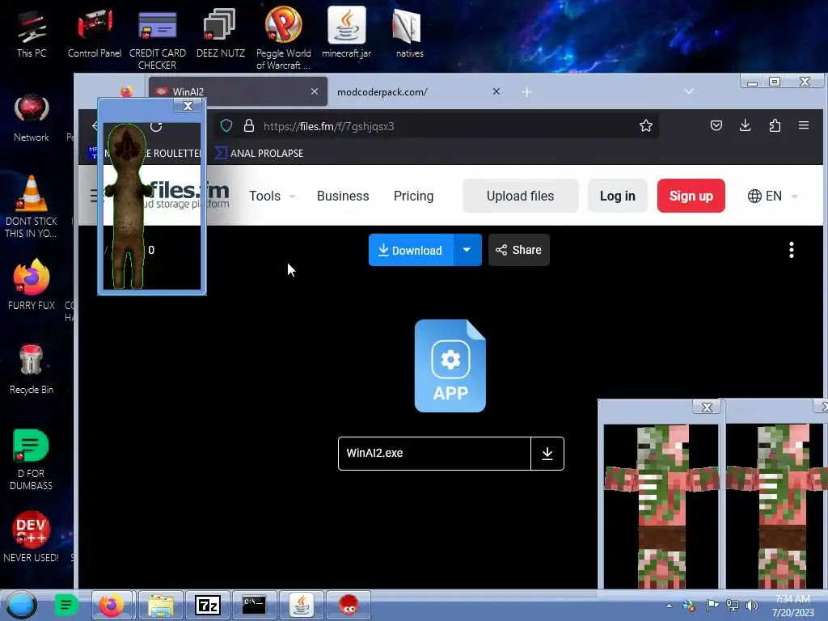List all tabs chevron dropdown
The height and width of the screenshot is (621, 828).
pos(689,91)
